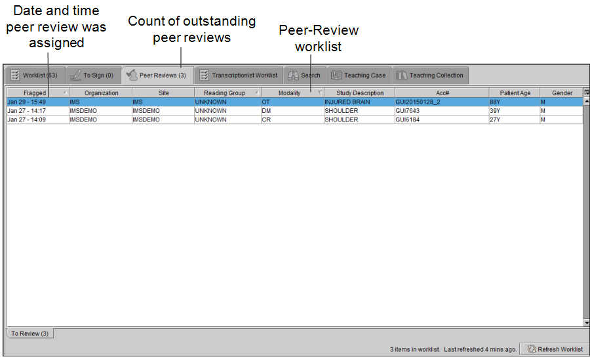The width and height of the screenshot is (590, 363).
Task: Click the Teaching Collection books icon
Action: 401,75
